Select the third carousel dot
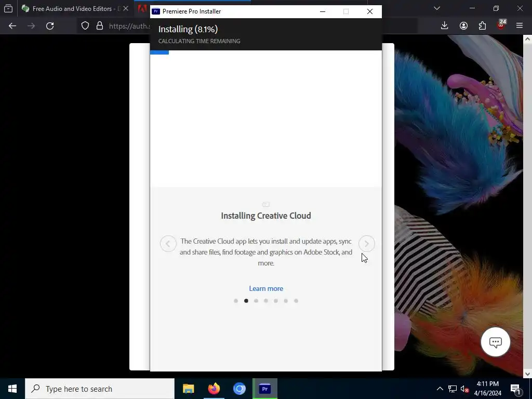The height and width of the screenshot is (399, 532). [256, 301]
